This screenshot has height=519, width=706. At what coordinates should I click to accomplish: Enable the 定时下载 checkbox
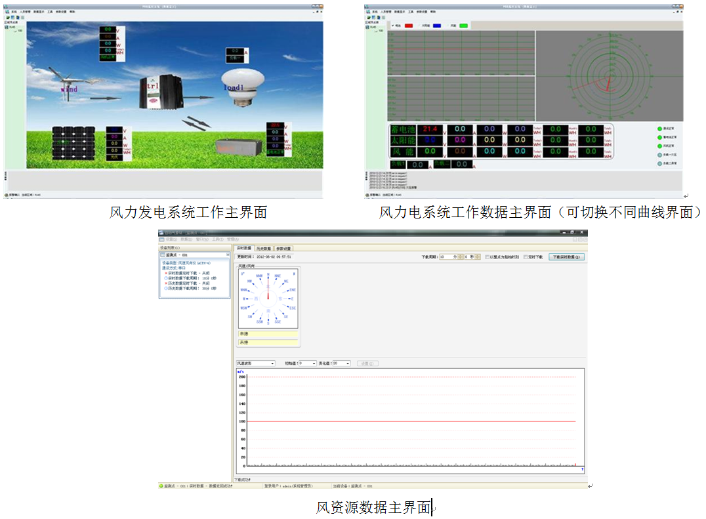pos(526,257)
